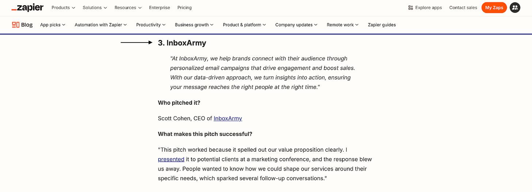Open the Resources dropdown menu
Screen dimensions: 532x192
tap(128, 8)
